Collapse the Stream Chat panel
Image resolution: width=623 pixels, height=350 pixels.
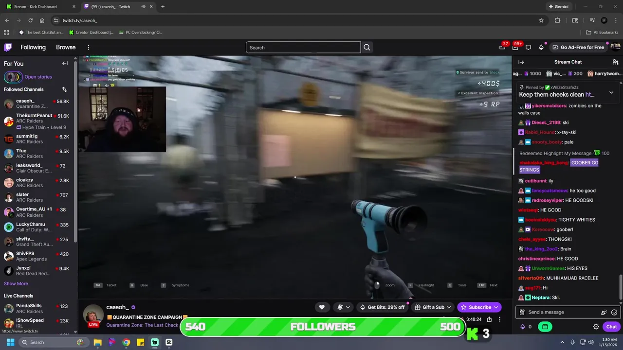tap(521, 62)
